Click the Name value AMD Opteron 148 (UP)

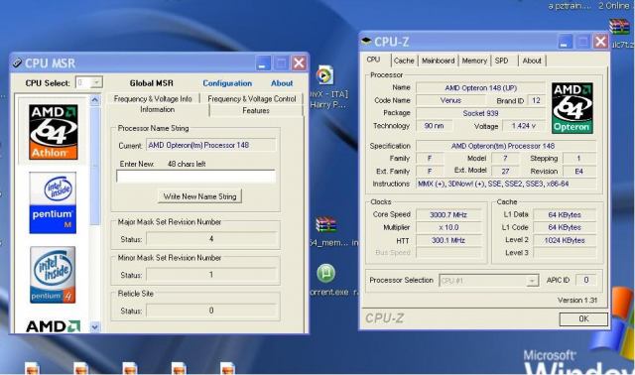[480, 88]
